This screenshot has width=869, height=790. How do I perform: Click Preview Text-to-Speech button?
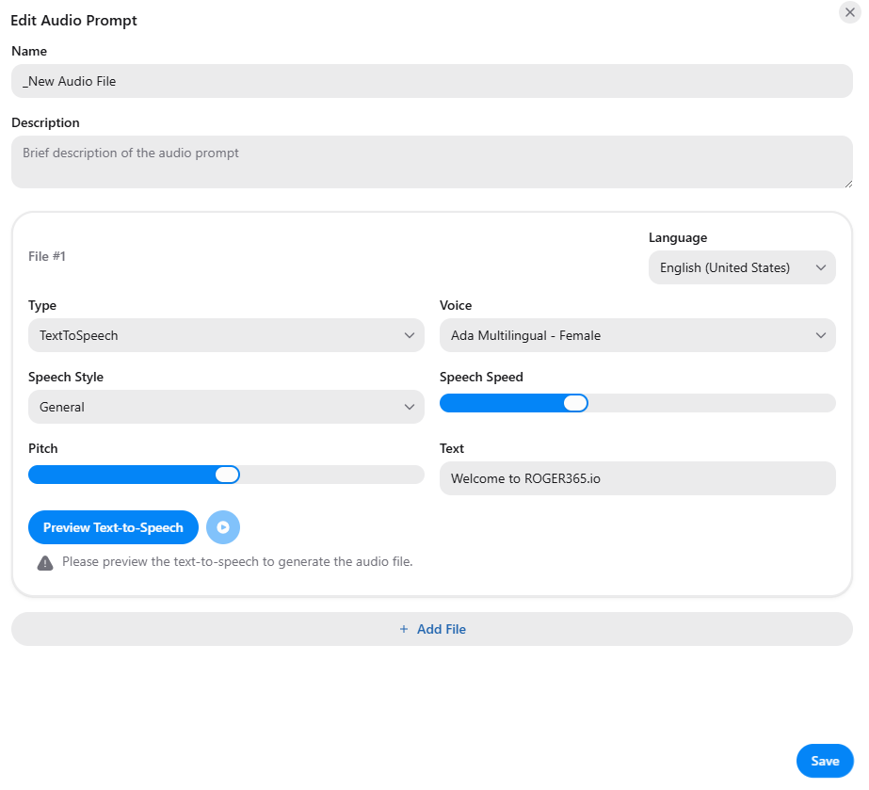coord(113,527)
